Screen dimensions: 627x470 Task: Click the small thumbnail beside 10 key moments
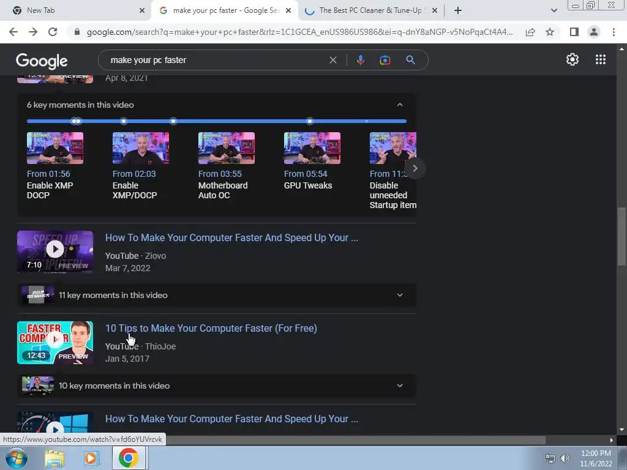(37, 386)
